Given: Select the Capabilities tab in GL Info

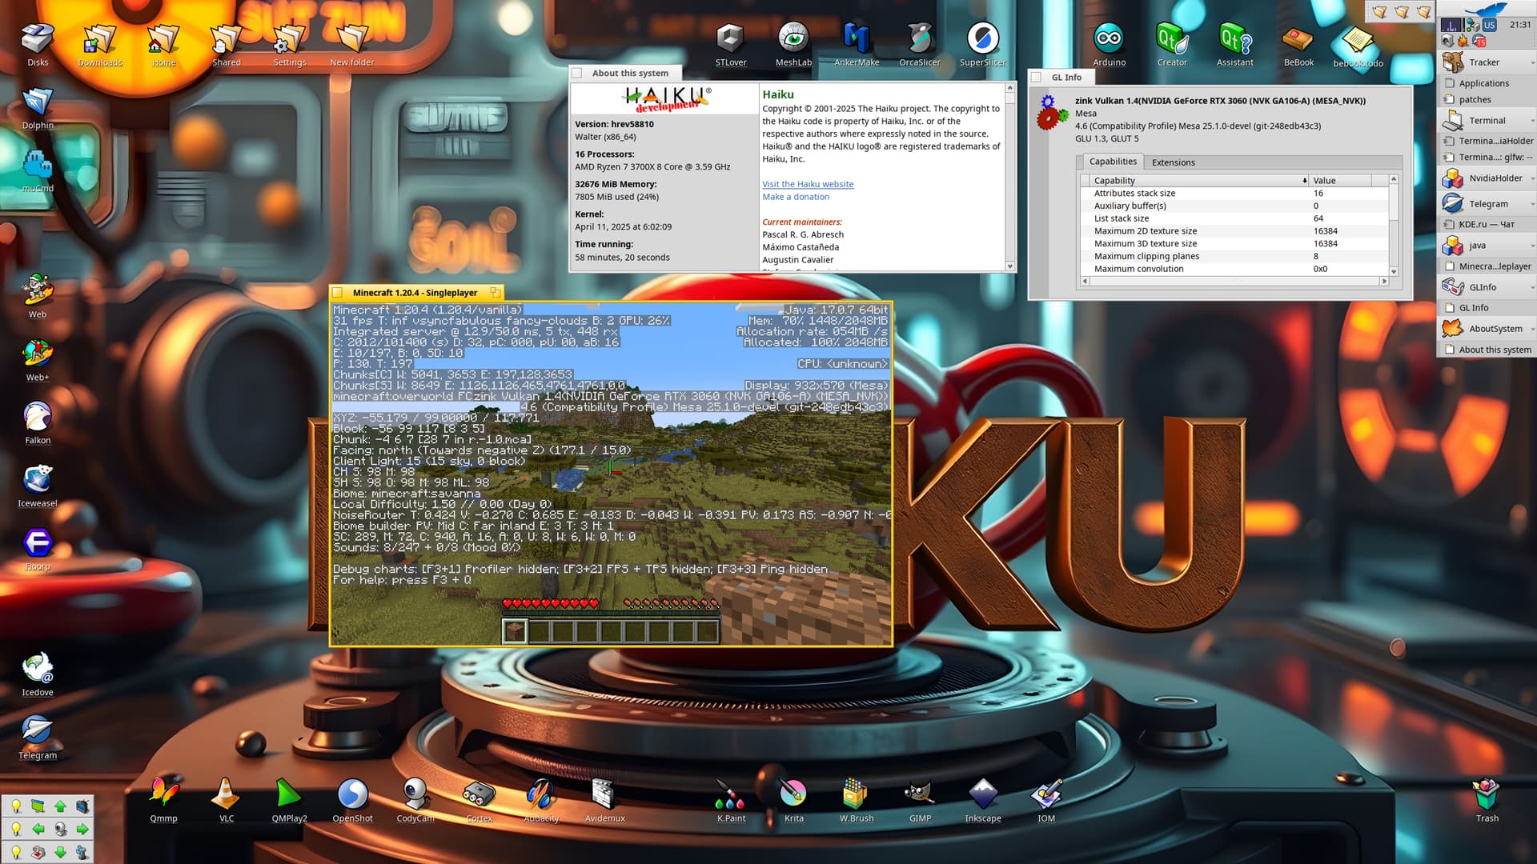Looking at the screenshot, I should pyautogui.click(x=1112, y=162).
